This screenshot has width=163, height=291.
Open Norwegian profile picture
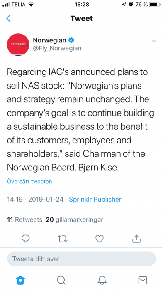pyautogui.click(x=18, y=44)
